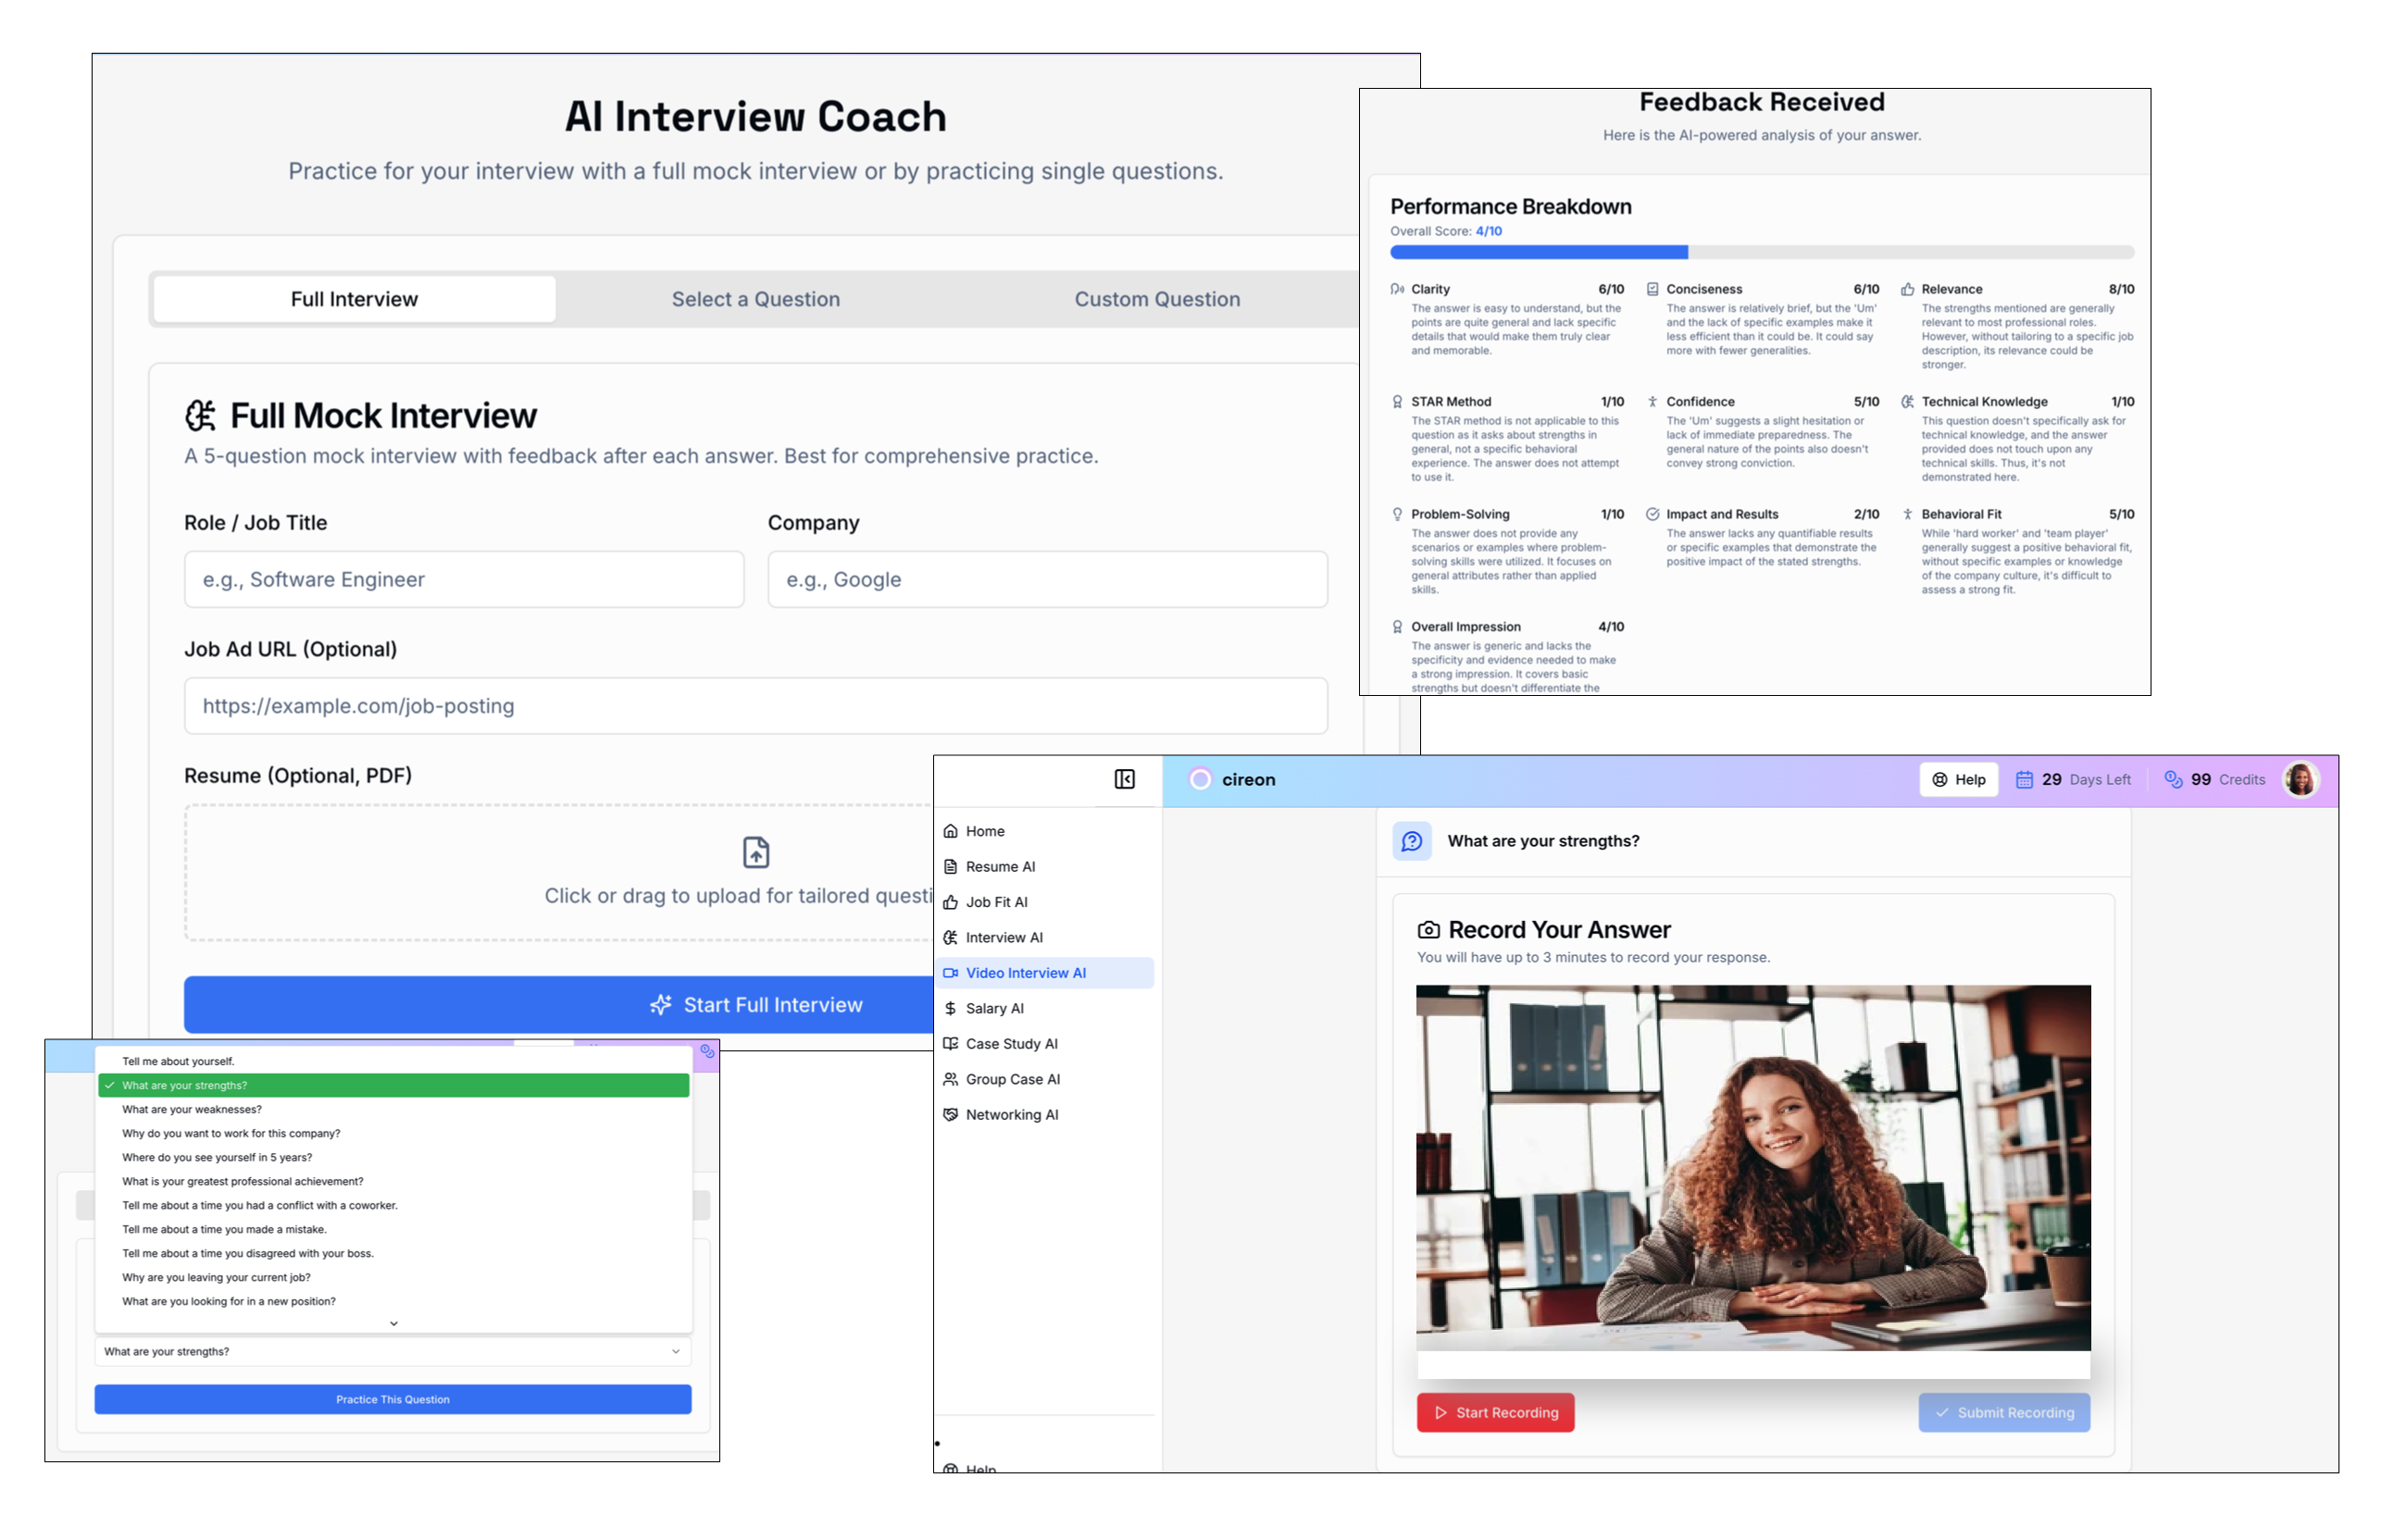This screenshot has height=1540, width=2407.
Task: Open the Help button in header
Action: click(x=1958, y=780)
